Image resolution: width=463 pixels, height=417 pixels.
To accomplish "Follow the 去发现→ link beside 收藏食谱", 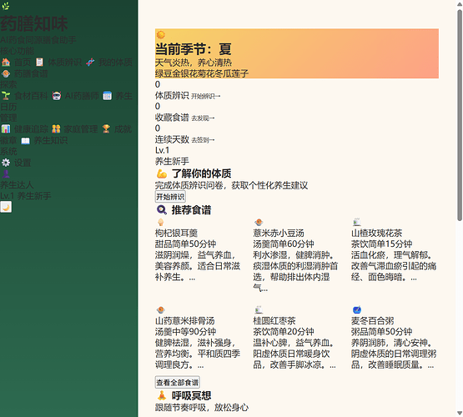I will [203, 118].
